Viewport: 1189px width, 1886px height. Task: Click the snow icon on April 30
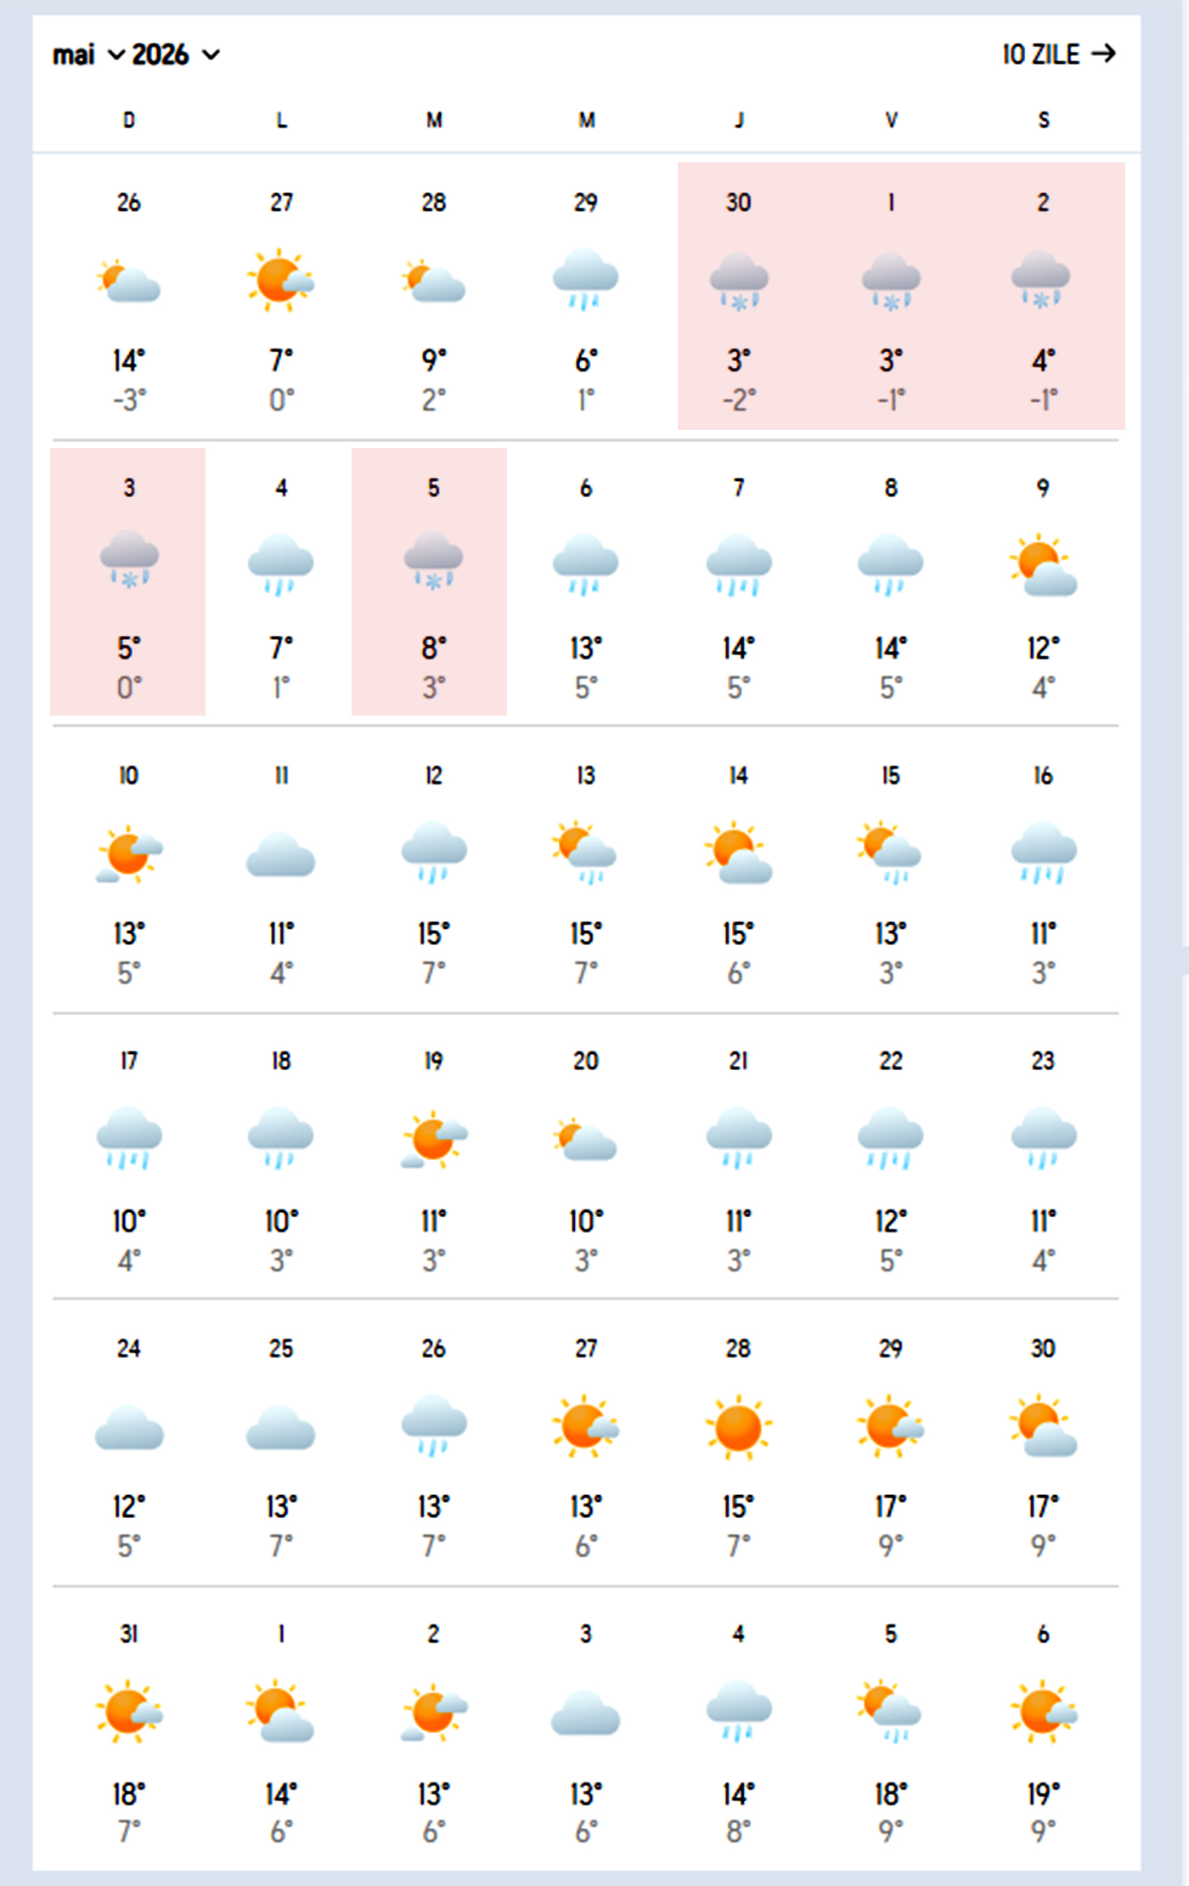(x=739, y=281)
